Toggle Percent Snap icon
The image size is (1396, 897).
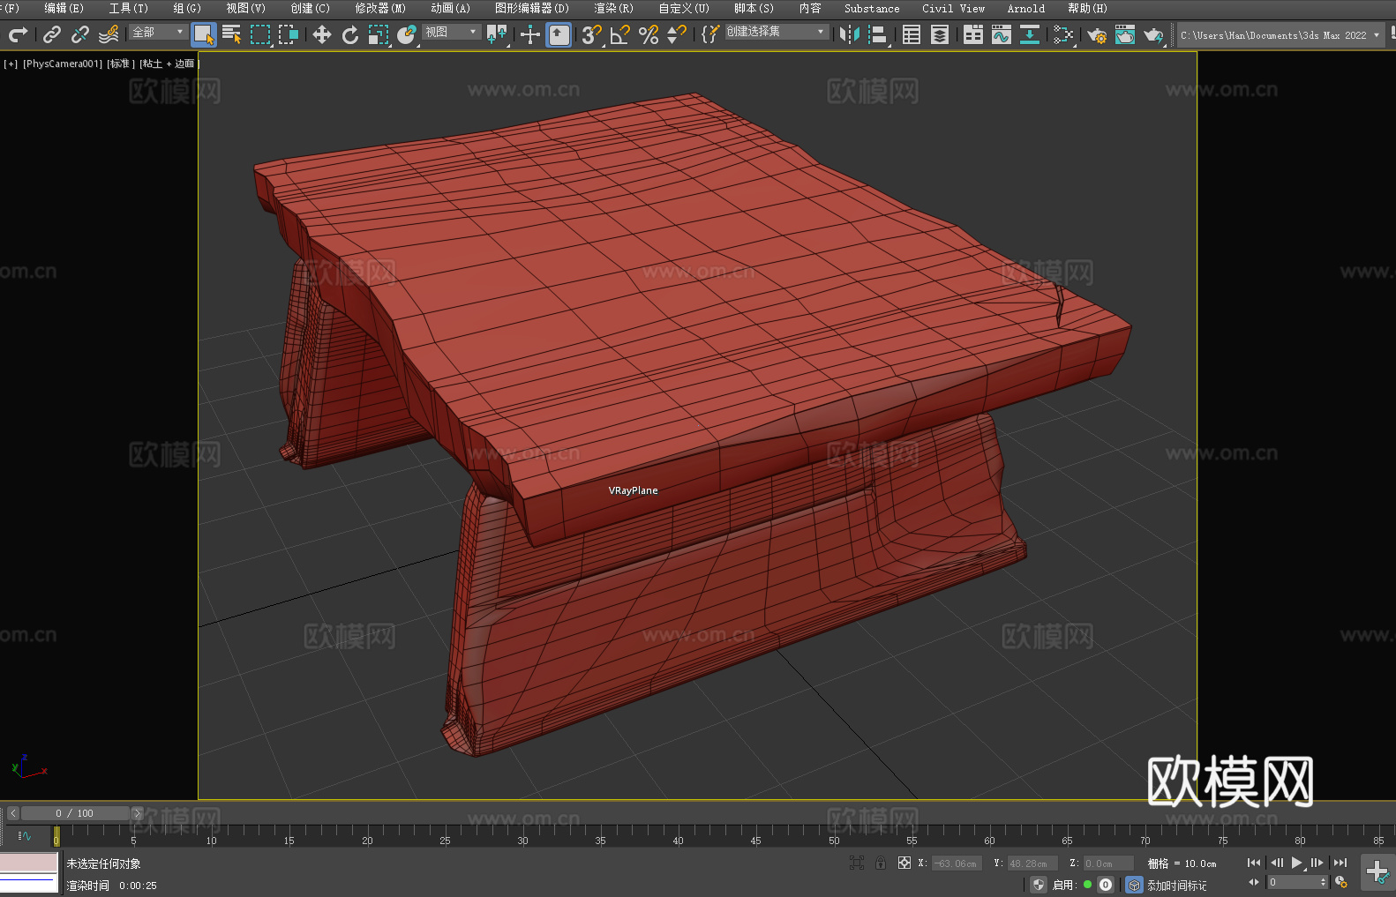(x=649, y=34)
